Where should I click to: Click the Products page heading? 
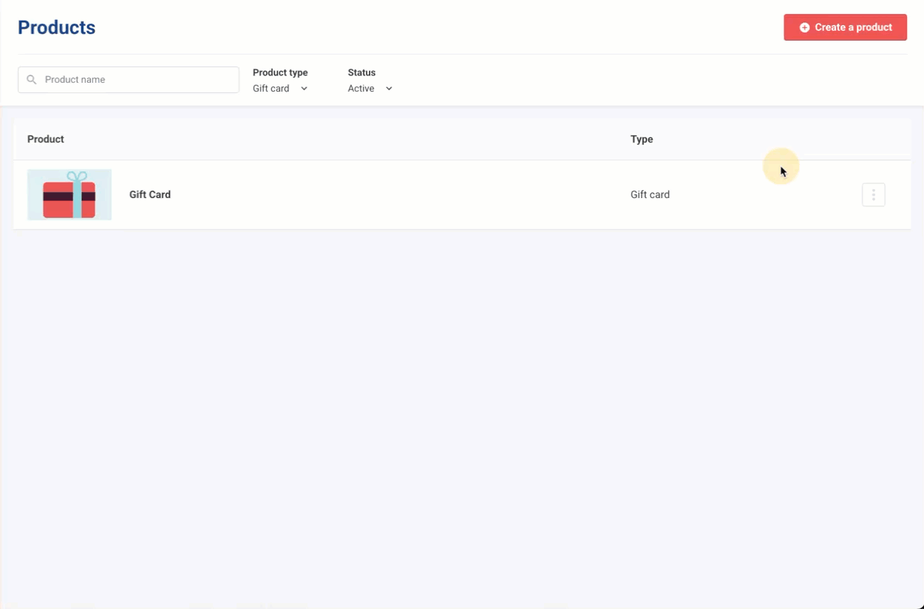tap(57, 27)
